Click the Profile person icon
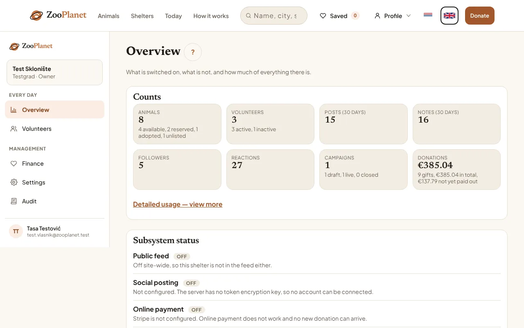Image resolution: width=524 pixels, height=328 pixels. point(377,16)
